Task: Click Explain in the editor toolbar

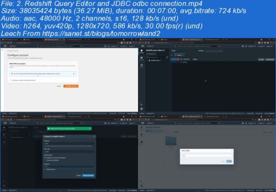Action: pyautogui.click(x=195, y=59)
